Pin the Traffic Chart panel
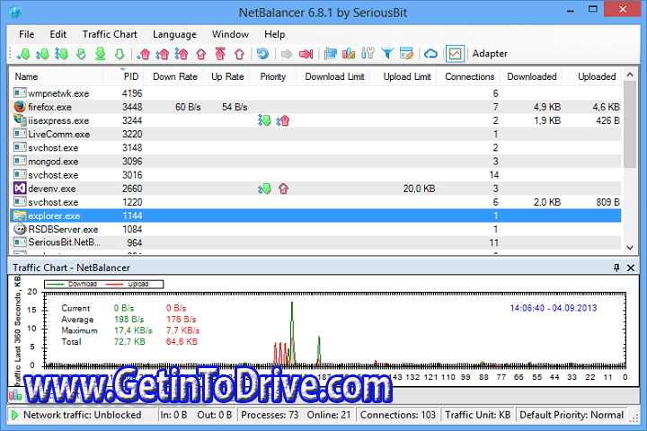The width and height of the screenshot is (647, 431). tap(616, 268)
